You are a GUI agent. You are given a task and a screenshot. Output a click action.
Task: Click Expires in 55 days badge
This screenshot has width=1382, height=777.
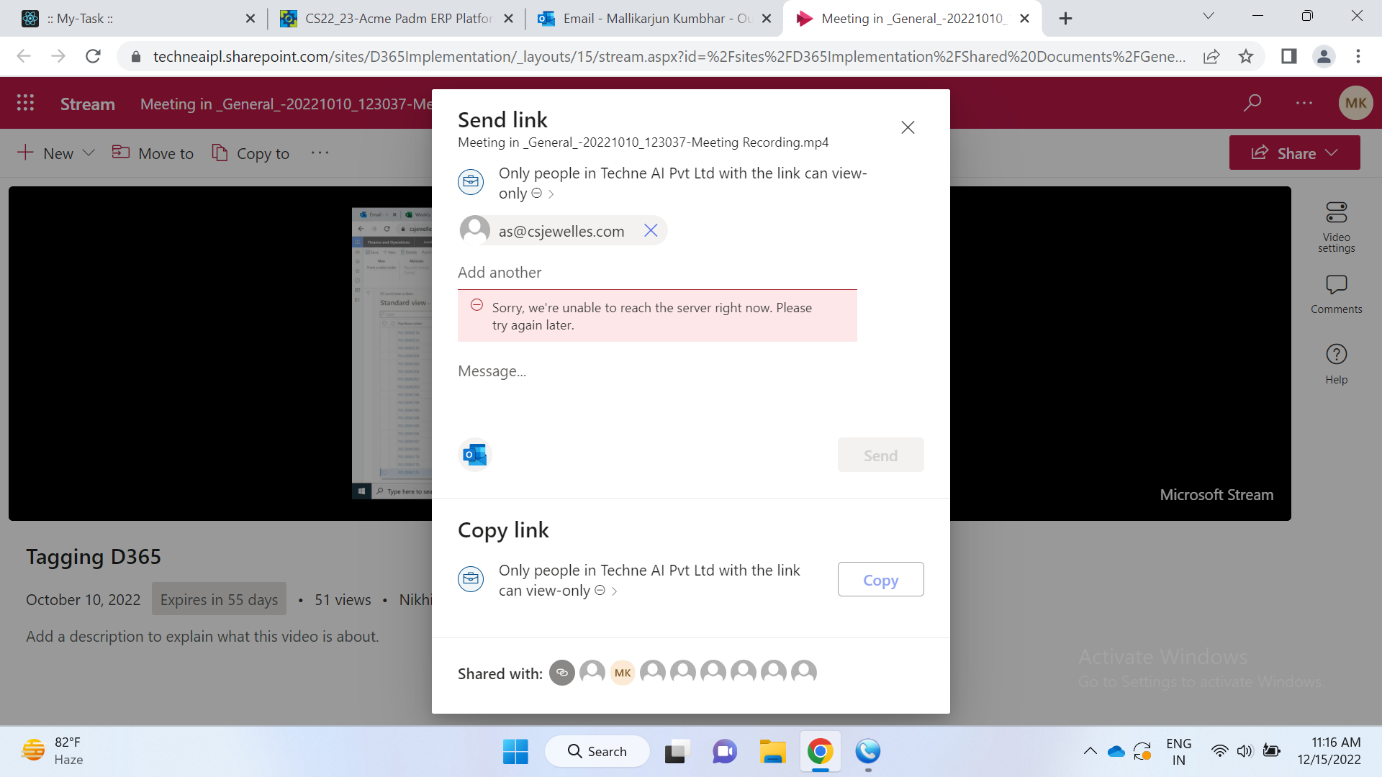tap(219, 599)
